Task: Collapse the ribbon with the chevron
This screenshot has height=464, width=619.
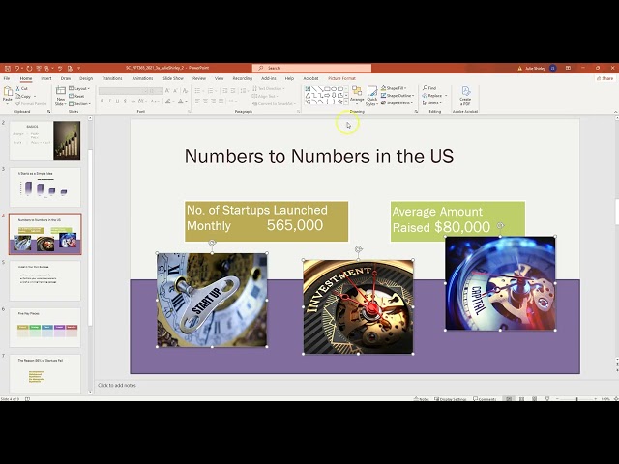Action: 615,112
